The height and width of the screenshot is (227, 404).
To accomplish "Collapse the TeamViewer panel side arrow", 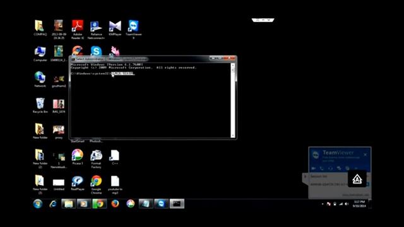I will coord(305,177).
